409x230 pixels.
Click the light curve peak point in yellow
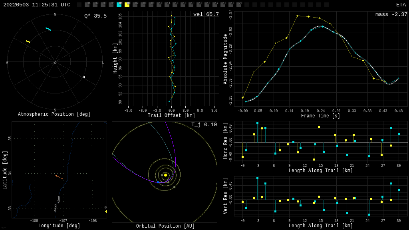click(297, 16)
